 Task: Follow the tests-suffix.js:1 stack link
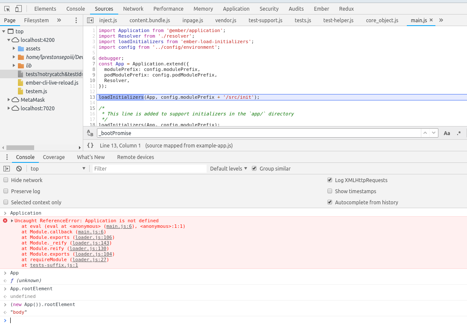(x=54, y=265)
